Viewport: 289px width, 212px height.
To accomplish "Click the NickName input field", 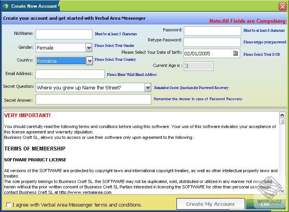I will click(x=64, y=34).
